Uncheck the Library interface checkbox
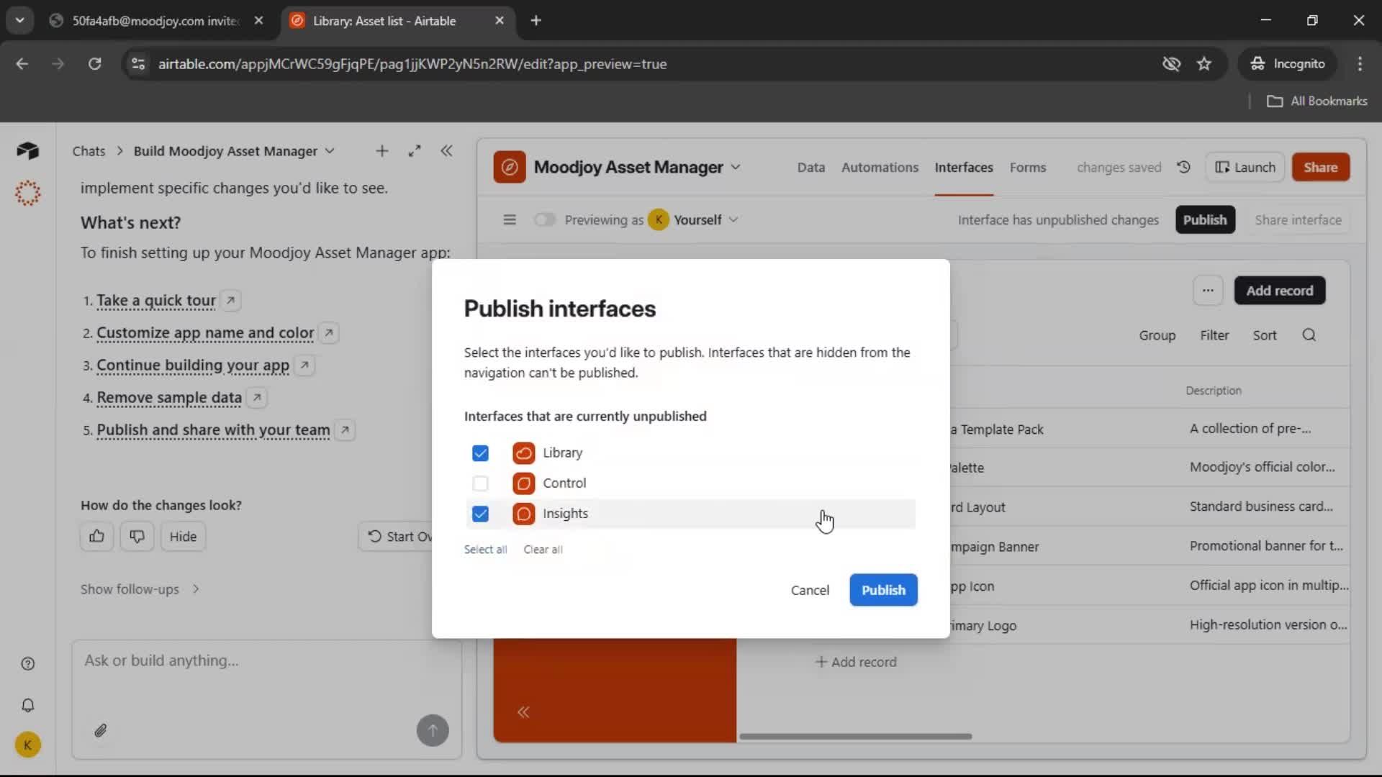Screen dimensions: 1382x777 (480, 453)
